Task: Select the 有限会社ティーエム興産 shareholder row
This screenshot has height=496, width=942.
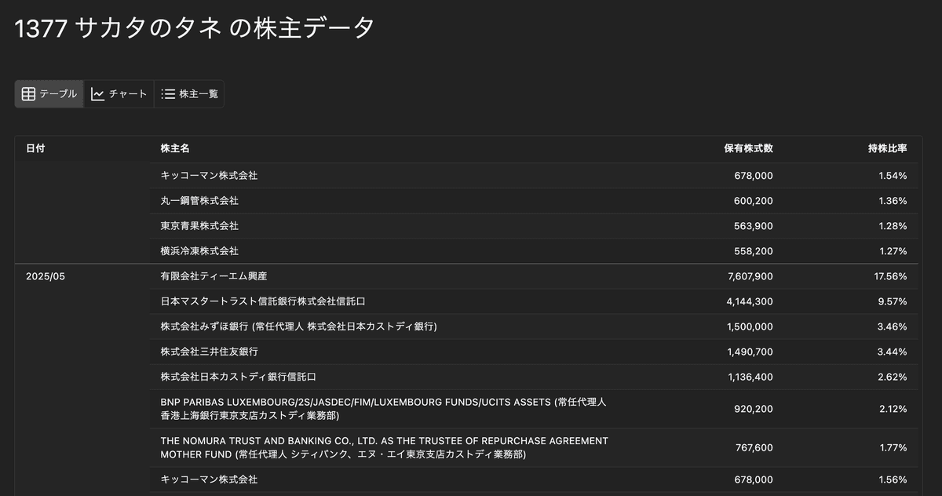Action: coord(219,276)
